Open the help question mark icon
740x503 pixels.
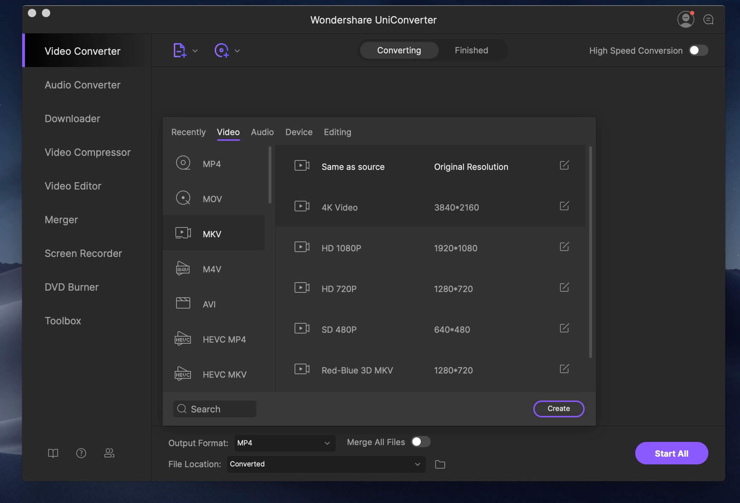(81, 453)
